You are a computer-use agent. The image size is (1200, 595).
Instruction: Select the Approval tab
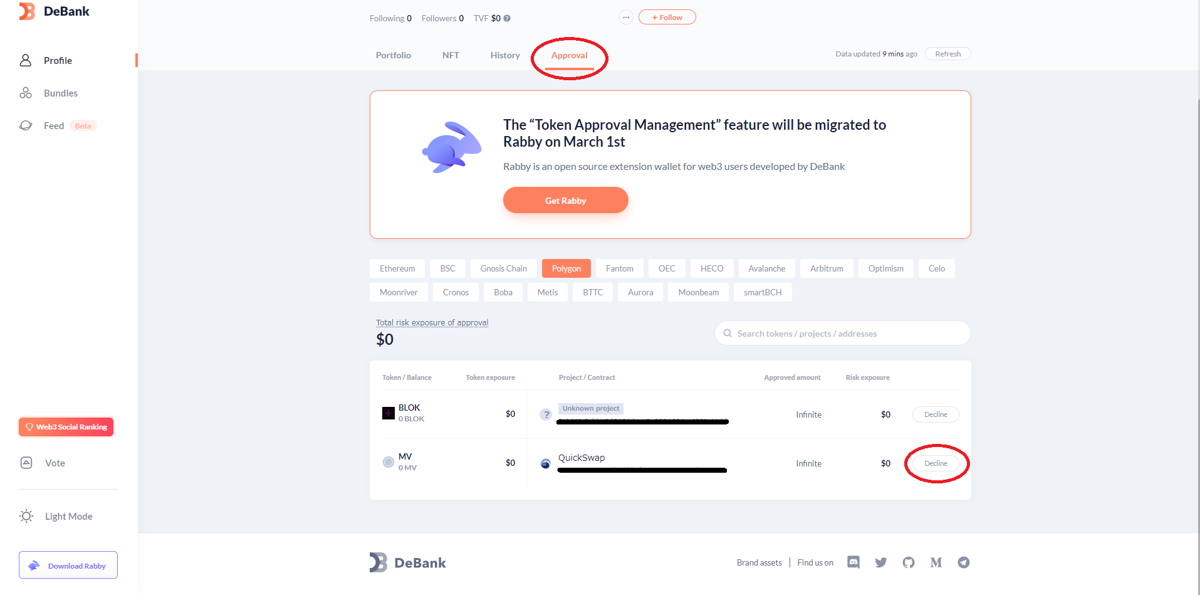click(x=570, y=55)
